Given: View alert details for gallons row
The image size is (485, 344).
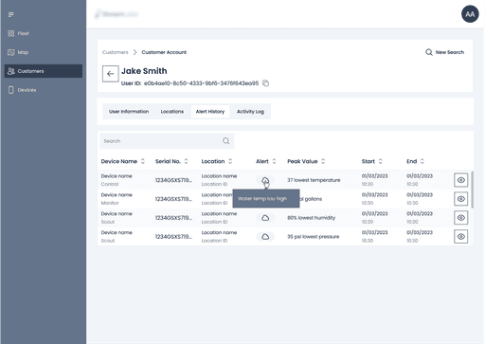Looking at the screenshot, I should pos(461,199).
